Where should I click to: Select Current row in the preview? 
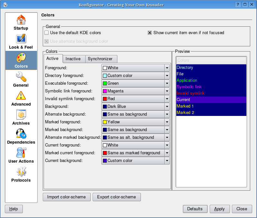[x=211, y=100]
